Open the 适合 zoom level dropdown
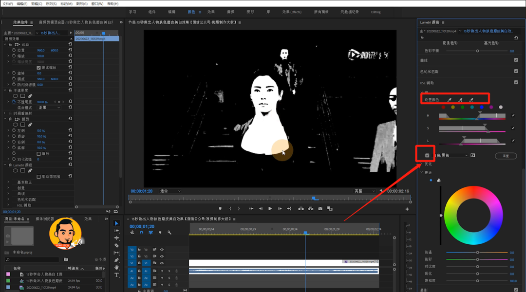Viewport: 526px width, 292px height. [x=170, y=191]
